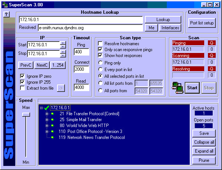Increment Start IP with up arrow
Screen dimensions: 222x170
[x=63, y=43]
